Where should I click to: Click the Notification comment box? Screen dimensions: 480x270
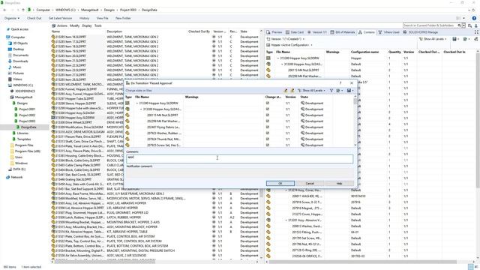(x=239, y=172)
